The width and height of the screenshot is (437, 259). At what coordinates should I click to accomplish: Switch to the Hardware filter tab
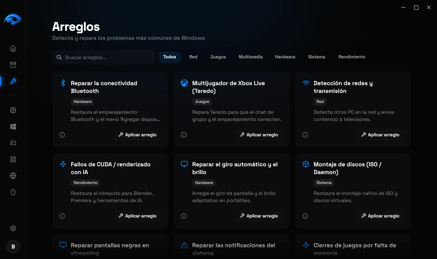(285, 57)
